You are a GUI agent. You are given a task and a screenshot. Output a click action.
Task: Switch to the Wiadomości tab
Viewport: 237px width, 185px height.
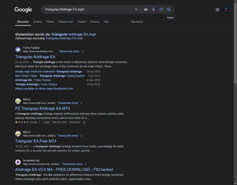pos(66,22)
